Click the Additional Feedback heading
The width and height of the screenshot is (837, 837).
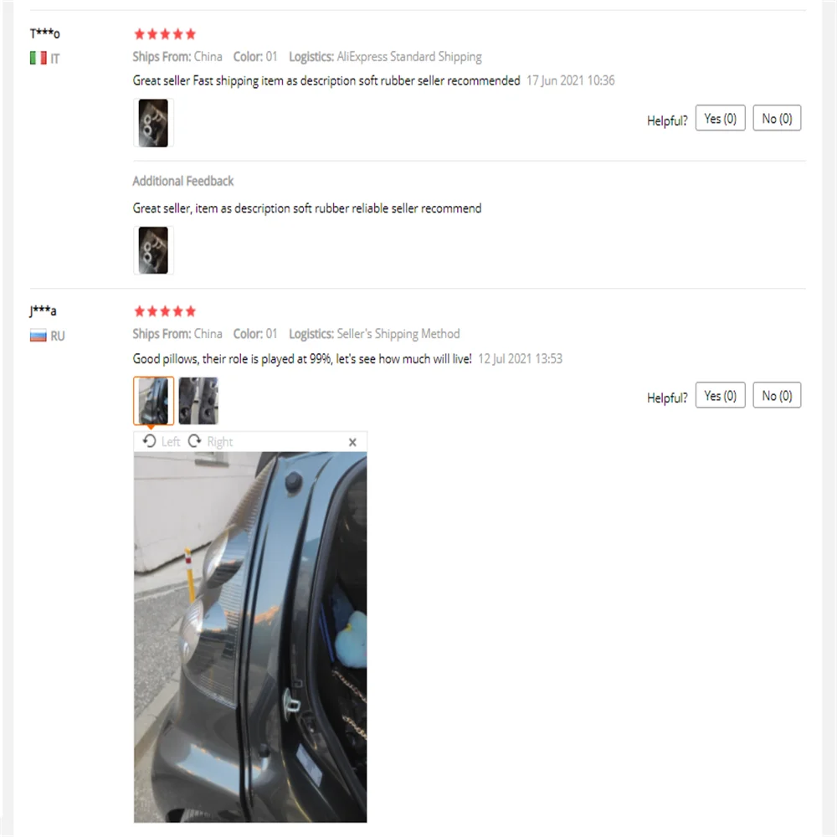[183, 181]
